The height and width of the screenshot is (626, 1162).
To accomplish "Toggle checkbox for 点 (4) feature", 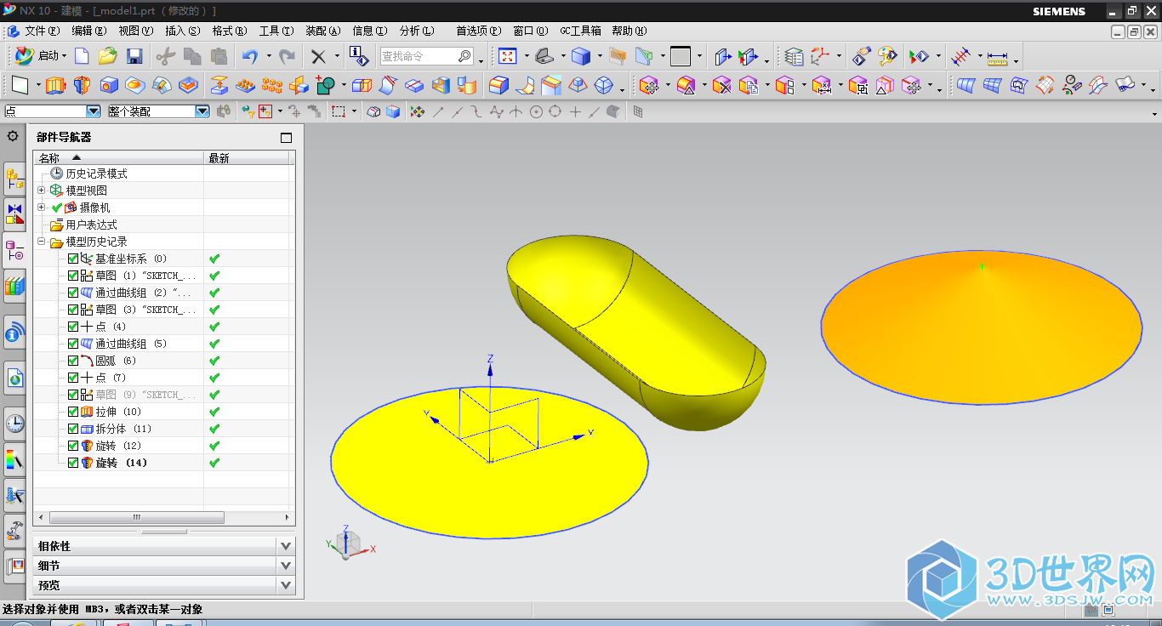I will pyautogui.click(x=73, y=327).
